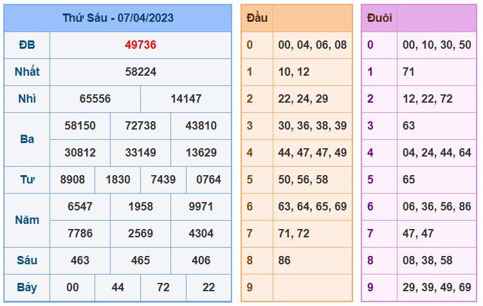
Task: Select third prize number 72738
Action: coord(140,126)
